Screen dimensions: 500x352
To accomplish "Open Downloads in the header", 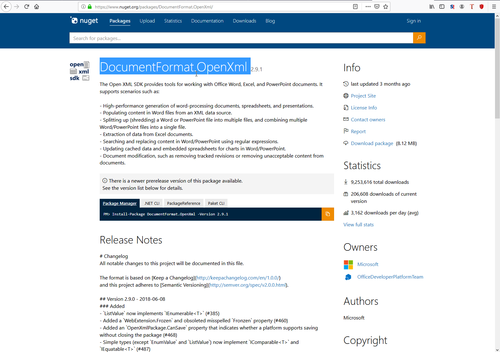I will (244, 21).
